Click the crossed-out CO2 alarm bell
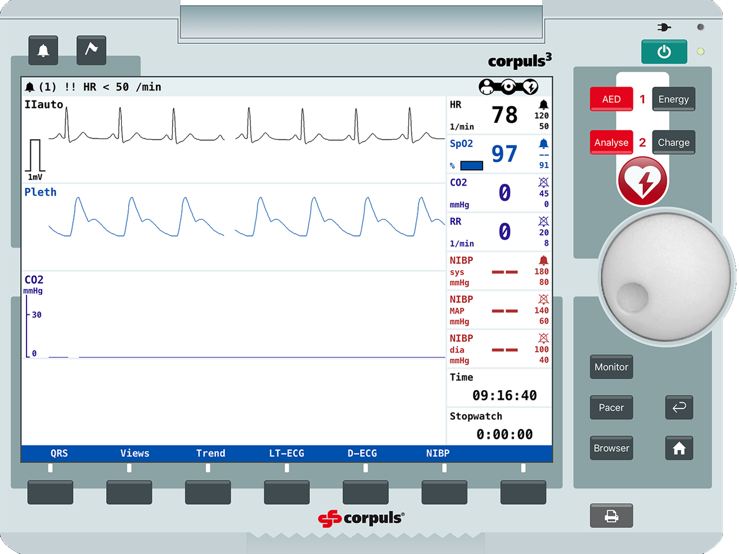739x554 pixels. pyautogui.click(x=543, y=182)
